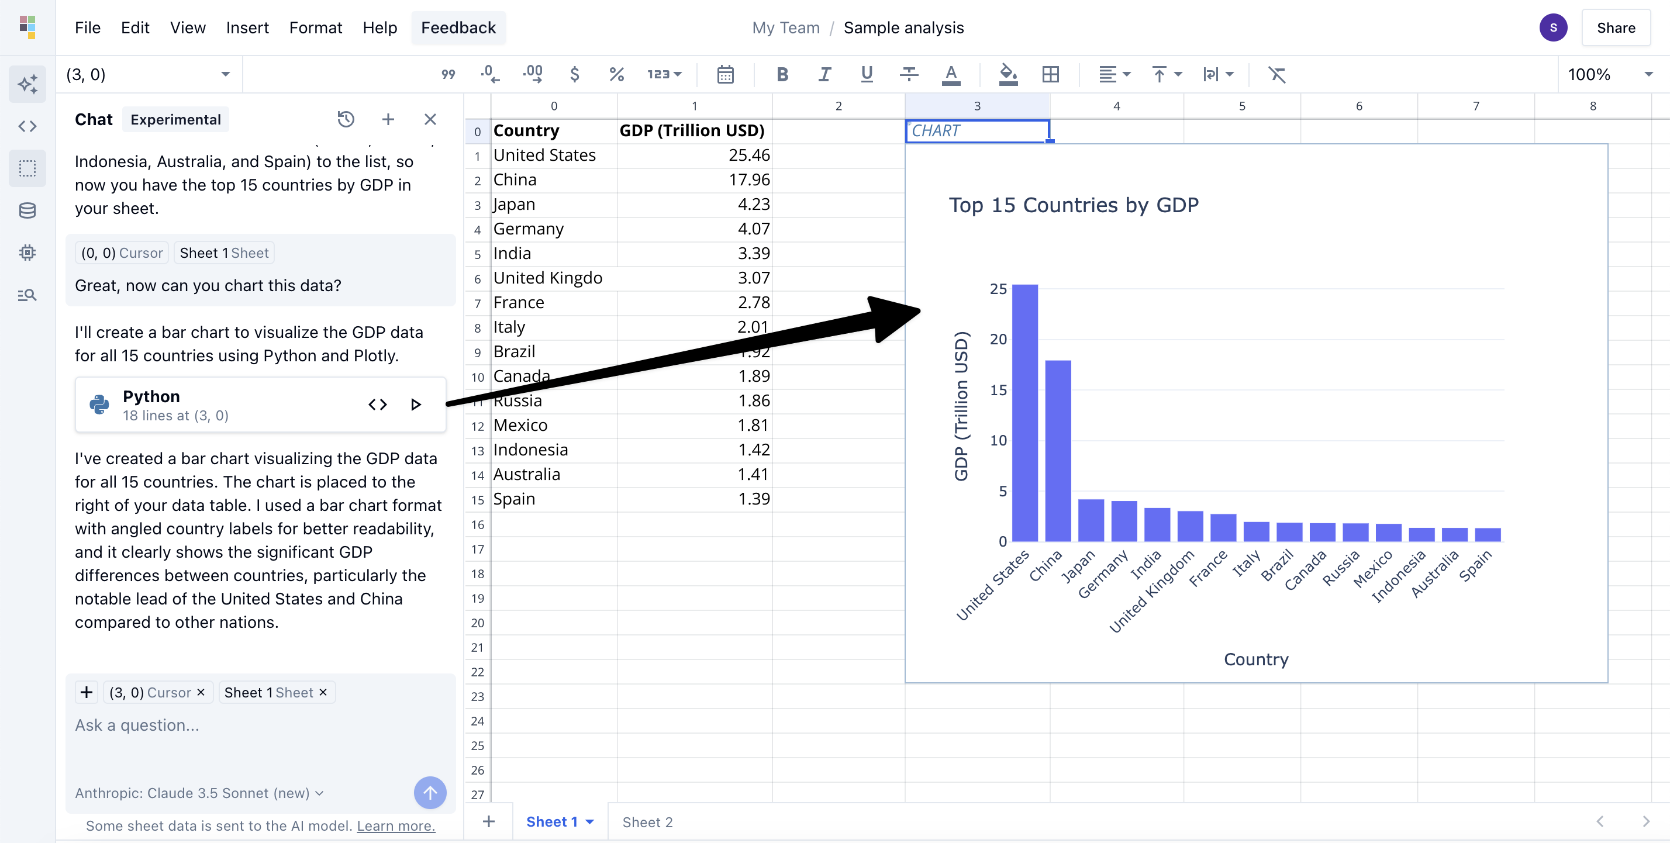Click the clear formatting toolbar icon

[x=1276, y=74]
